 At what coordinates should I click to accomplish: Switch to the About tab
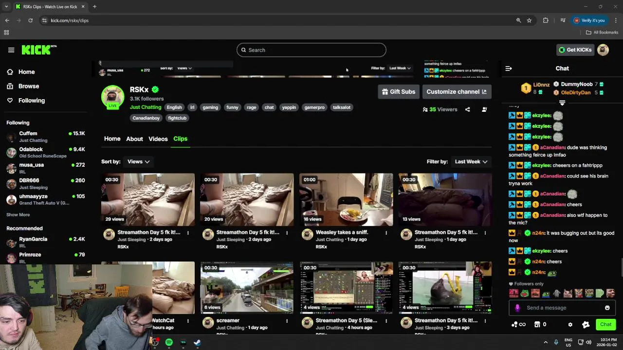tap(134, 139)
